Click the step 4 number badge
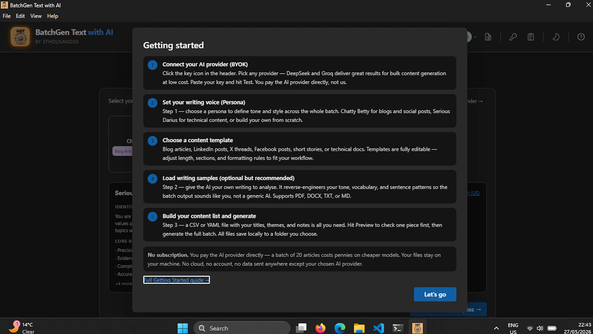This screenshot has width=593, height=334. pyautogui.click(x=152, y=179)
